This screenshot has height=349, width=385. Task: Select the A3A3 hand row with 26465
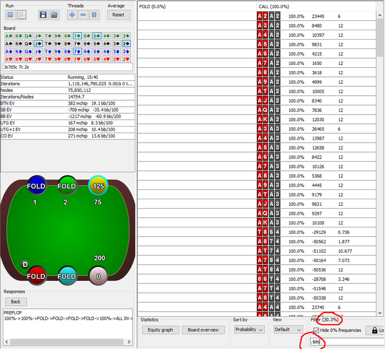[x=317, y=129]
